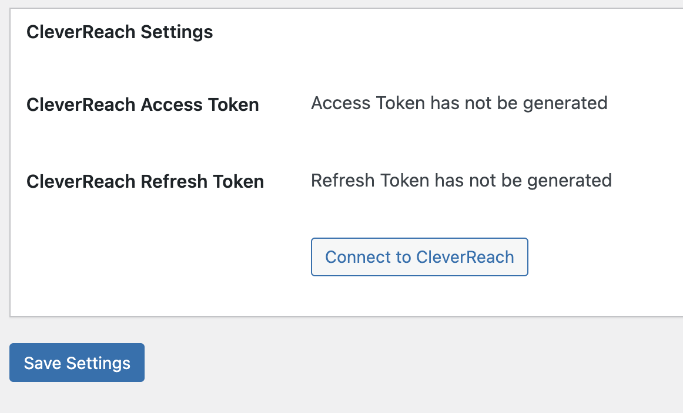Select the CleverReach Settings heading
Image resolution: width=683 pixels, height=413 pixels.
point(119,32)
